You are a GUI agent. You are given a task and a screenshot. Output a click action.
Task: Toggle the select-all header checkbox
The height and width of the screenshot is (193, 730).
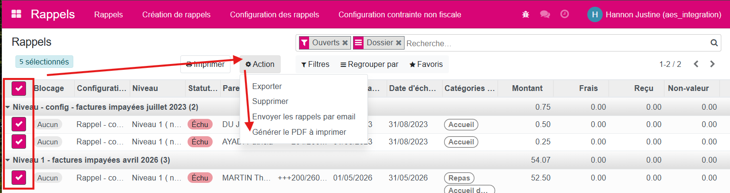click(19, 88)
